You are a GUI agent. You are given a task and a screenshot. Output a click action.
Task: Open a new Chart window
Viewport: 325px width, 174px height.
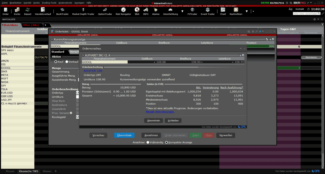click(223, 12)
